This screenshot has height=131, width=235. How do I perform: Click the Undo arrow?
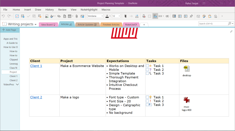pyautogui.click(x=3, y=16)
